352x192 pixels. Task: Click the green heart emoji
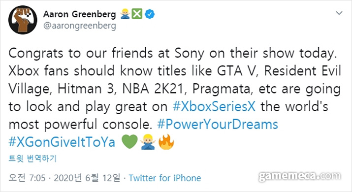click(x=129, y=142)
